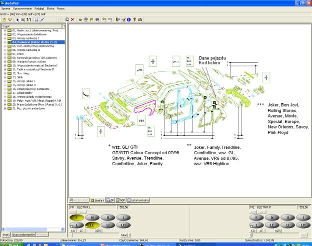Toggle E option for BLOTNIK P
The image size is (312, 246).
[256, 218]
